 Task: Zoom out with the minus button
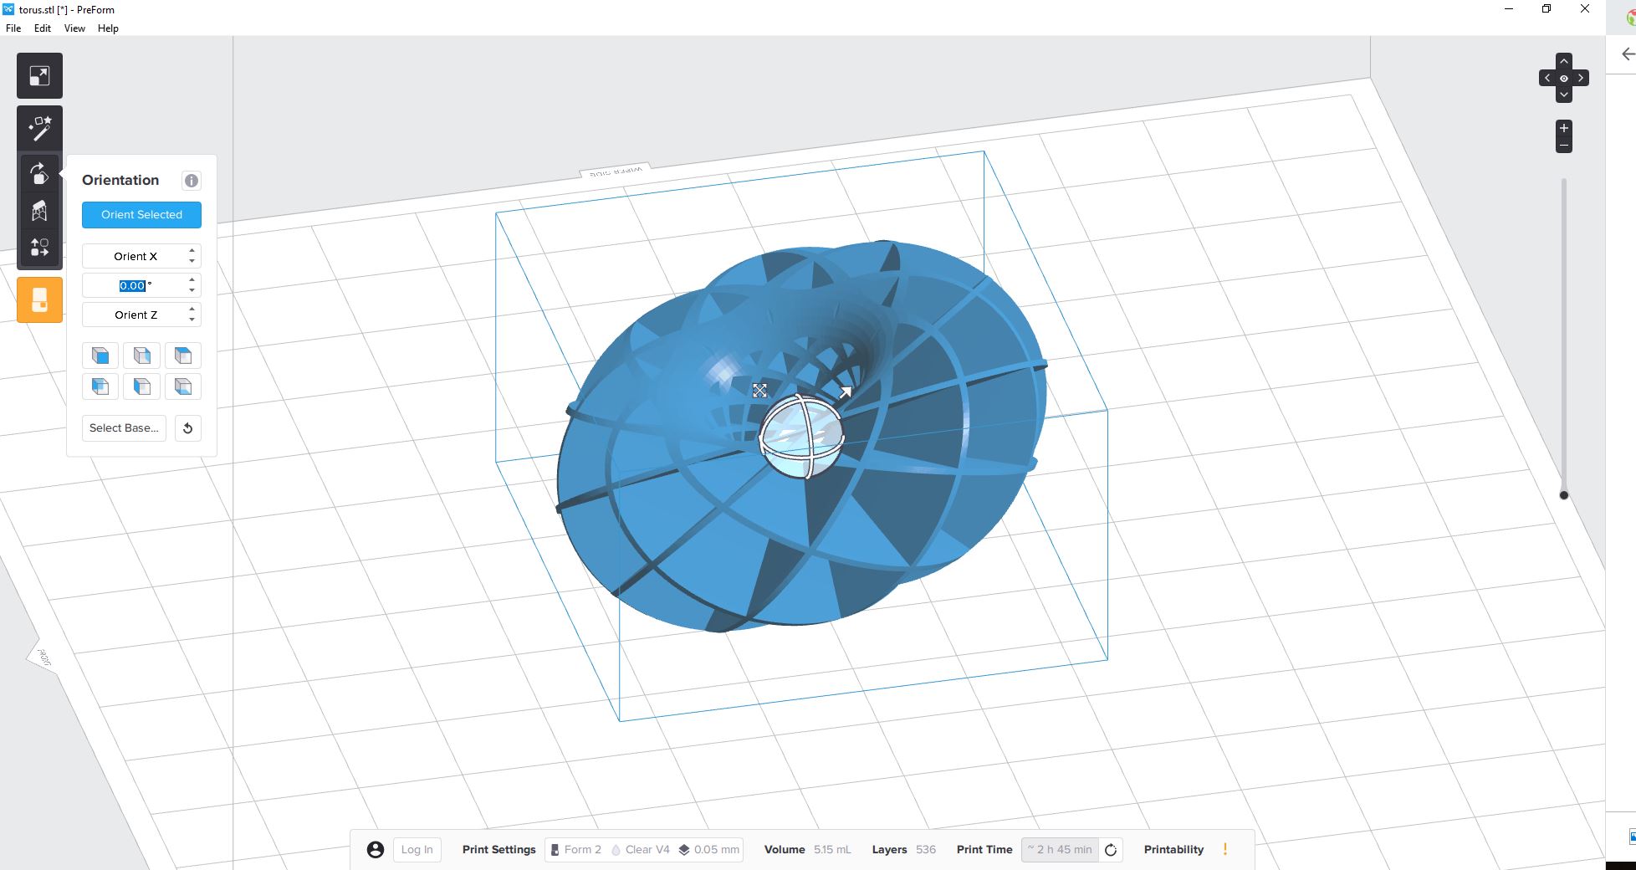point(1563,145)
